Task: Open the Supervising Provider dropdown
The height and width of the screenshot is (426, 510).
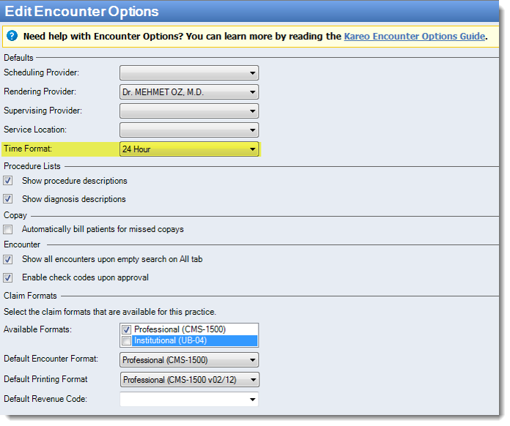Action: pos(189,111)
